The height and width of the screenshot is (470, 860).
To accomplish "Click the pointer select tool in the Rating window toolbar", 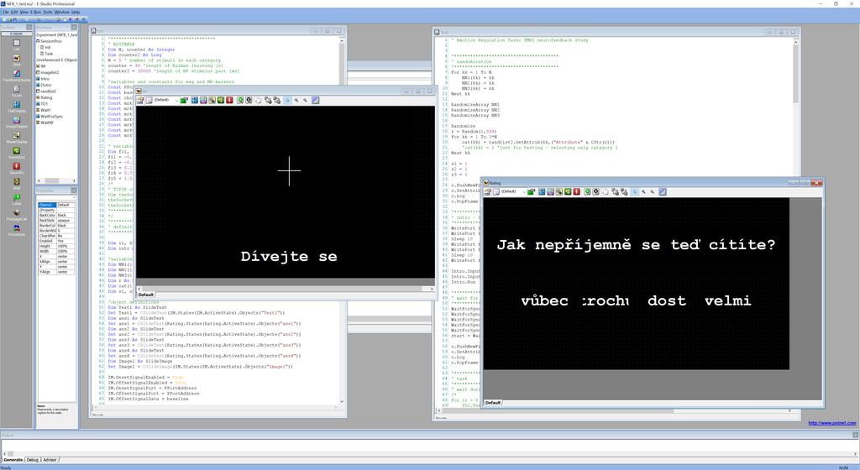I will [x=635, y=191].
